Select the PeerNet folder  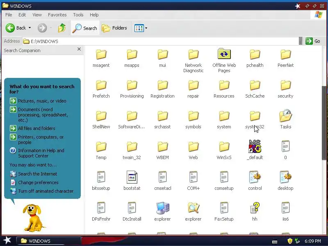click(x=285, y=58)
